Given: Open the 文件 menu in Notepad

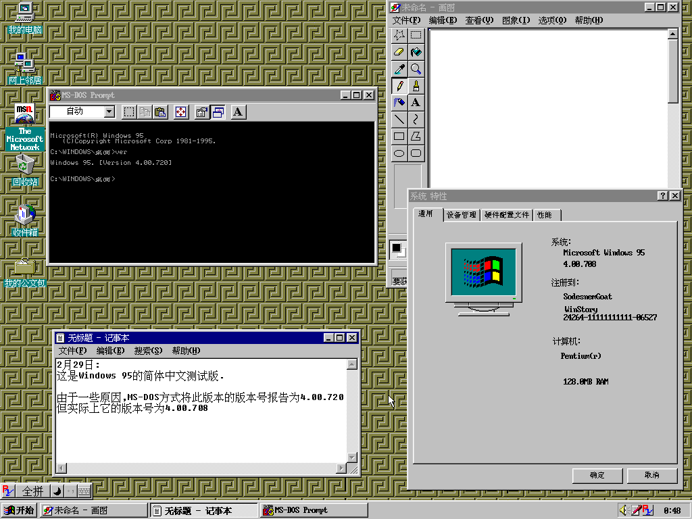Looking at the screenshot, I should [72, 351].
